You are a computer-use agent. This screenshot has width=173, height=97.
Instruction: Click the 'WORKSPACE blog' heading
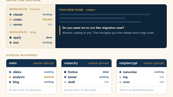[x=23, y=32]
